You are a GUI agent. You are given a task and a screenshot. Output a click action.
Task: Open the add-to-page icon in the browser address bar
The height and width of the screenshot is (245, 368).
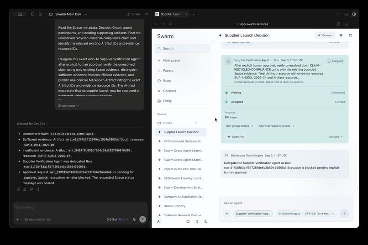click(x=338, y=24)
